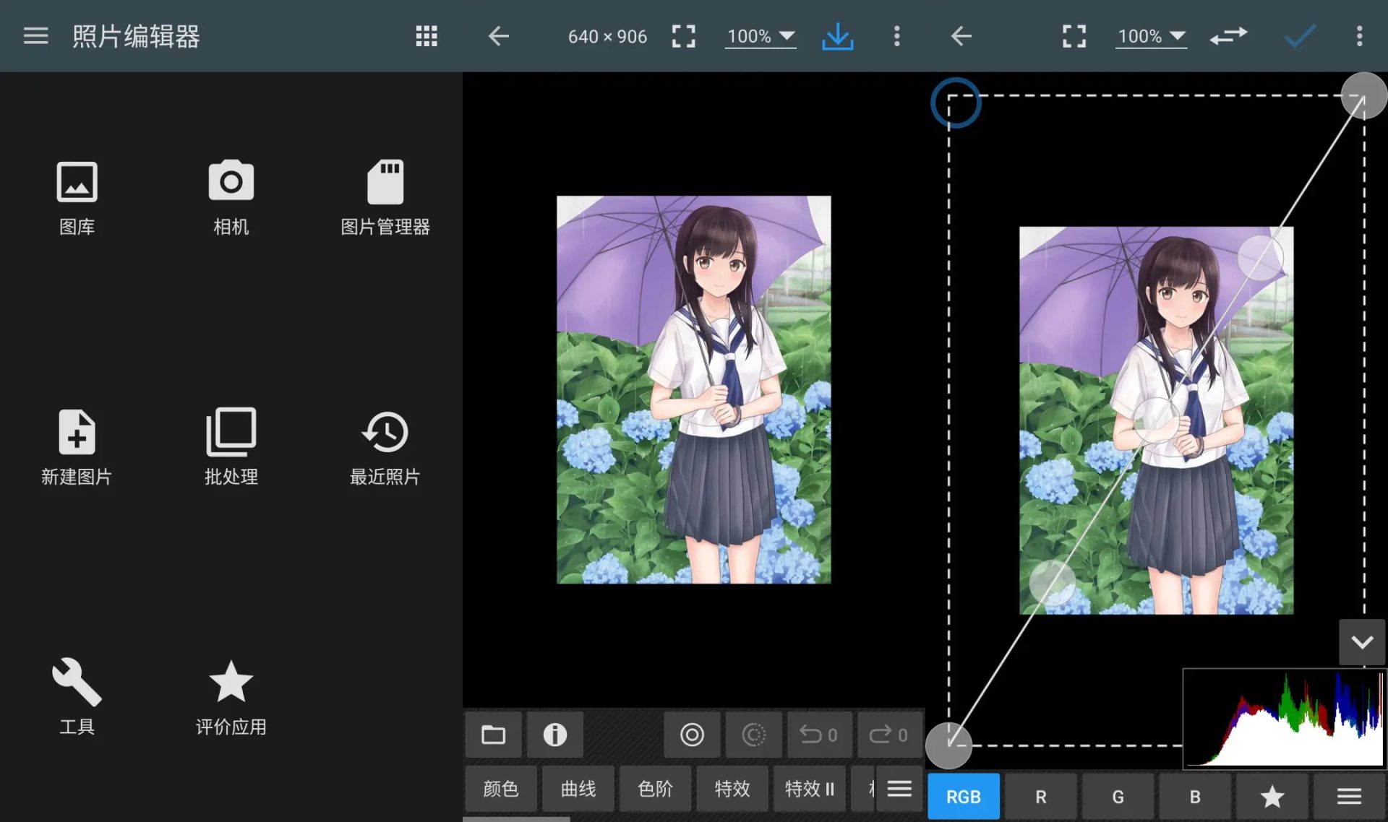Screen dimensions: 1388x822
Task: Open the 曲线 curves tool
Action: tap(578, 789)
